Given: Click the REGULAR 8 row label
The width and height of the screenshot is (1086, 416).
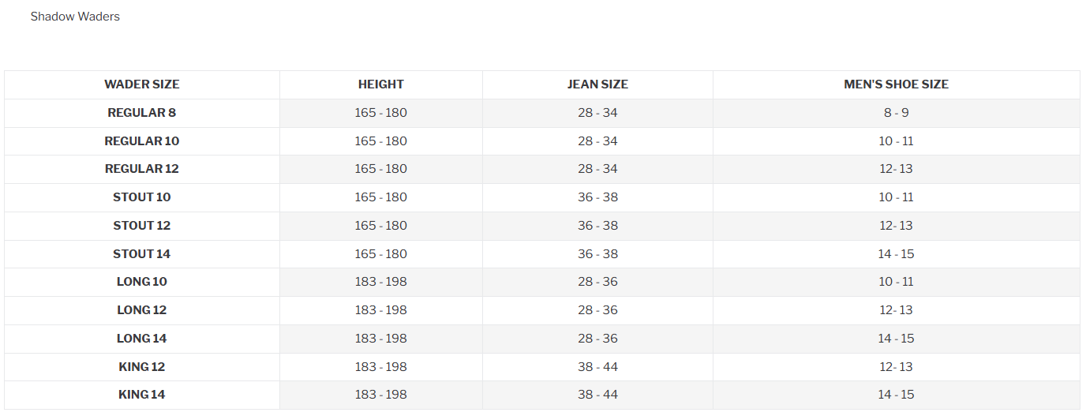Looking at the screenshot, I should (x=142, y=113).
